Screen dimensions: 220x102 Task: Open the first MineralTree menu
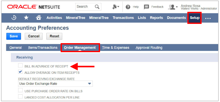click(x=75, y=18)
